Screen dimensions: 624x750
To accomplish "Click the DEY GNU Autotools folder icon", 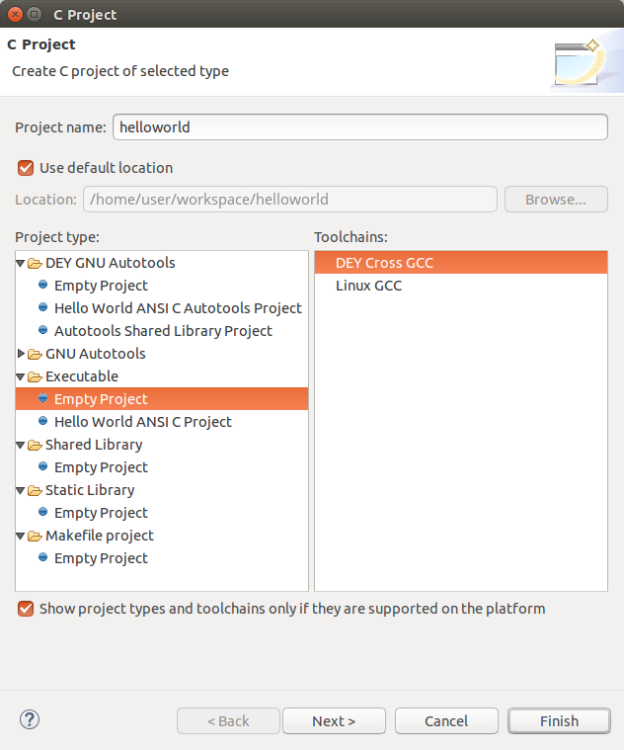I will pyautogui.click(x=36, y=263).
